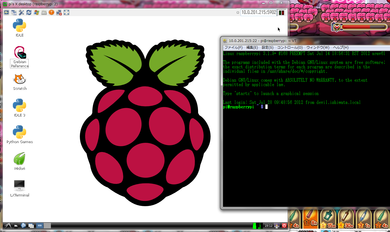Image resolution: width=390 pixels, height=232 pixels.
Task: Click the CPU usage monitor in panel
Action: pos(258,226)
